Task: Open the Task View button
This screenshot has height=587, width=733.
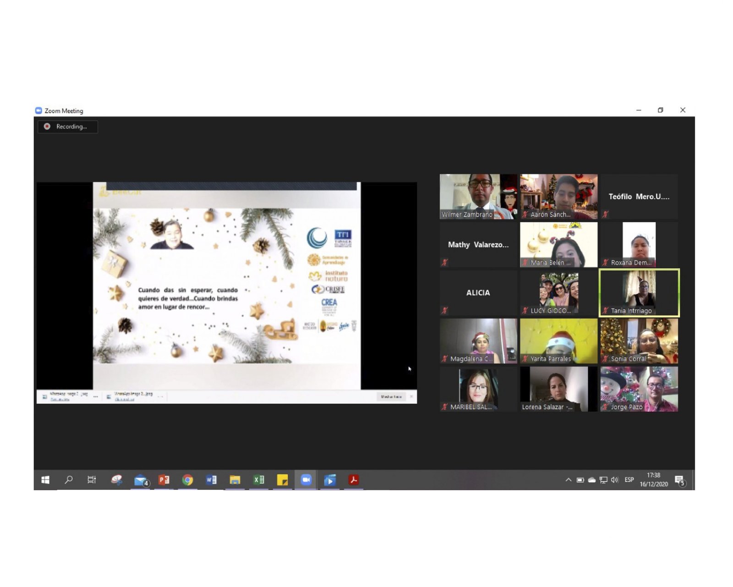Action: point(92,480)
